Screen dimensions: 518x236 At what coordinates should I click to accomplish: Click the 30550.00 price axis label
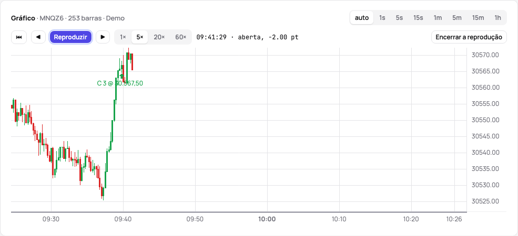pos(485,120)
